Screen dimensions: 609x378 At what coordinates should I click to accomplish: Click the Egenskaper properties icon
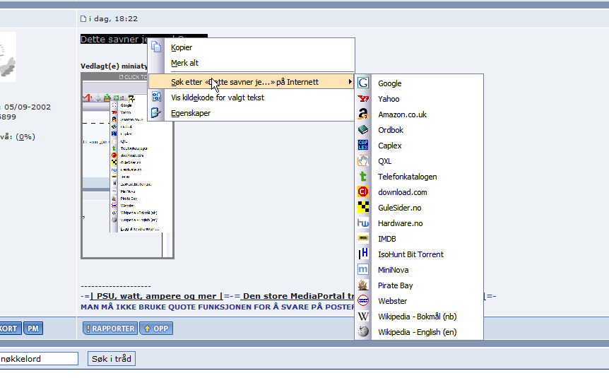(x=156, y=112)
